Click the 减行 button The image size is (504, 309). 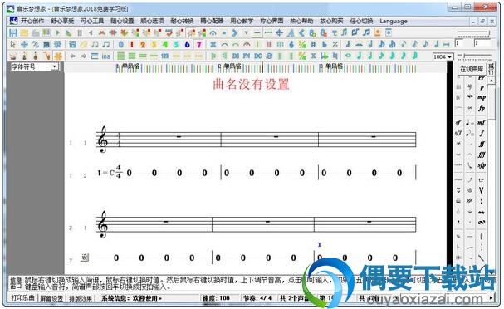tap(491, 68)
